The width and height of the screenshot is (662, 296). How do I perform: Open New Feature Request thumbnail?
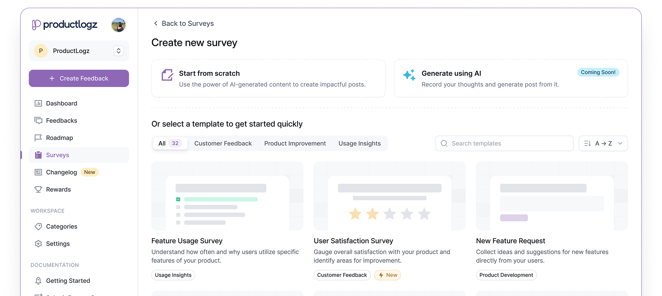pyautogui.click(x=552, y=196)
